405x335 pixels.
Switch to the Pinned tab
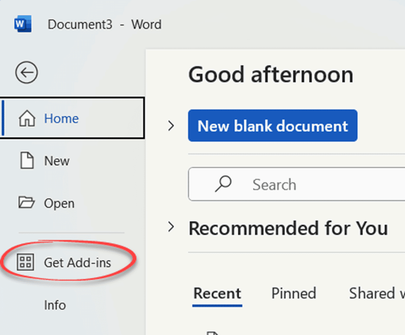[293, 294]
